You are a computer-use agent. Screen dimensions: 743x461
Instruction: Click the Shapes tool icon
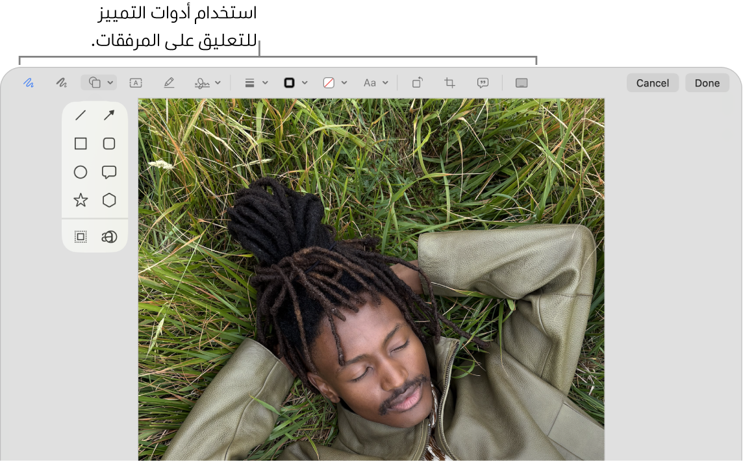(95, 83)
